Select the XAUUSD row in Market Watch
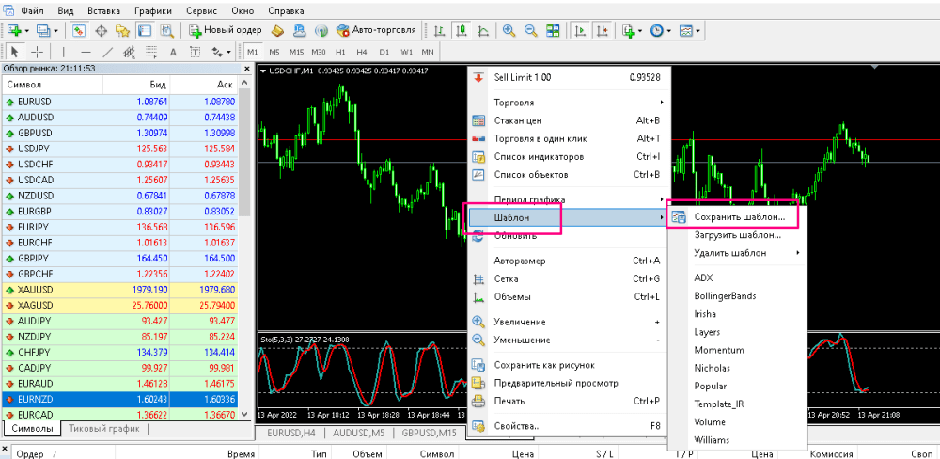Image resolution: width=940 pixels, height=459 pixels. coord(120,289)
